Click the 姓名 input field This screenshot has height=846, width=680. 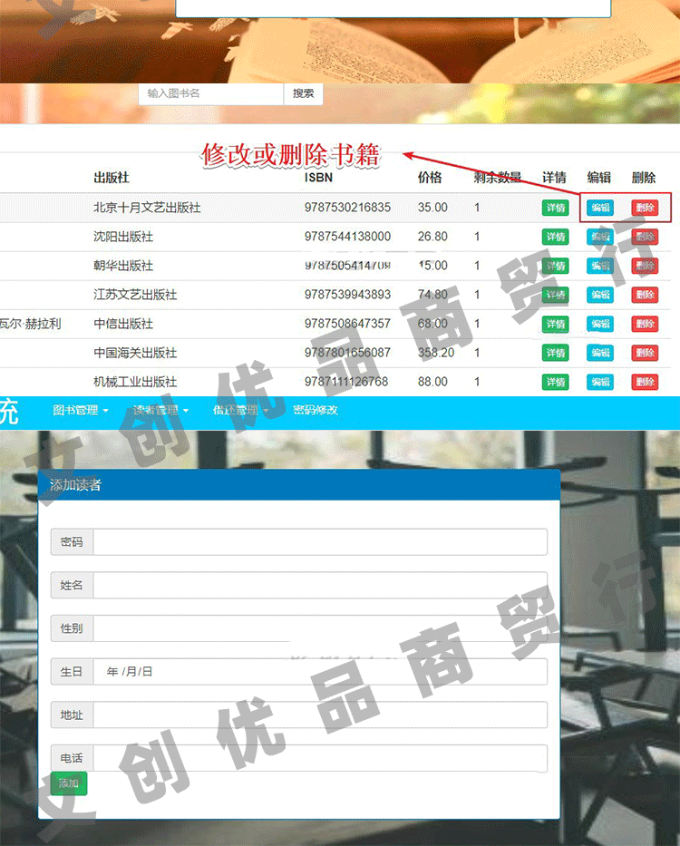pos(320,586)
